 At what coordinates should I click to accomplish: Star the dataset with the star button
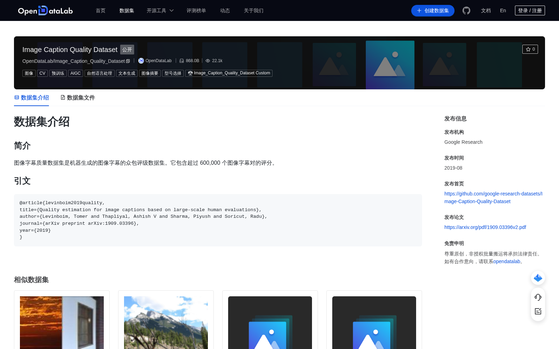click(530, 49)
